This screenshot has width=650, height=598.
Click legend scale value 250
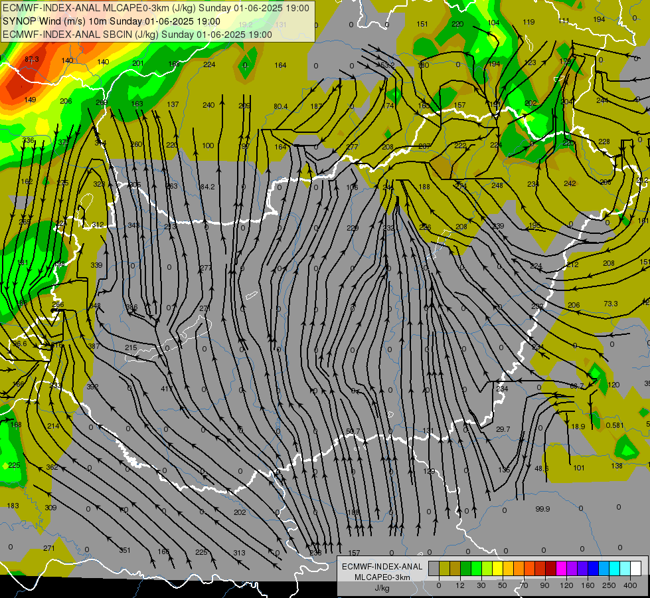point(609,585)
